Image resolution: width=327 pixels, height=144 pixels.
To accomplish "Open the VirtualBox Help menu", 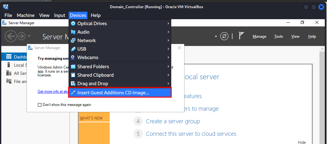I will [x=96, y=15].
